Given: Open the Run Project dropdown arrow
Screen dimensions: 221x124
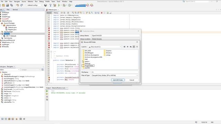Looking at the screenshot, I should (61, 5).
